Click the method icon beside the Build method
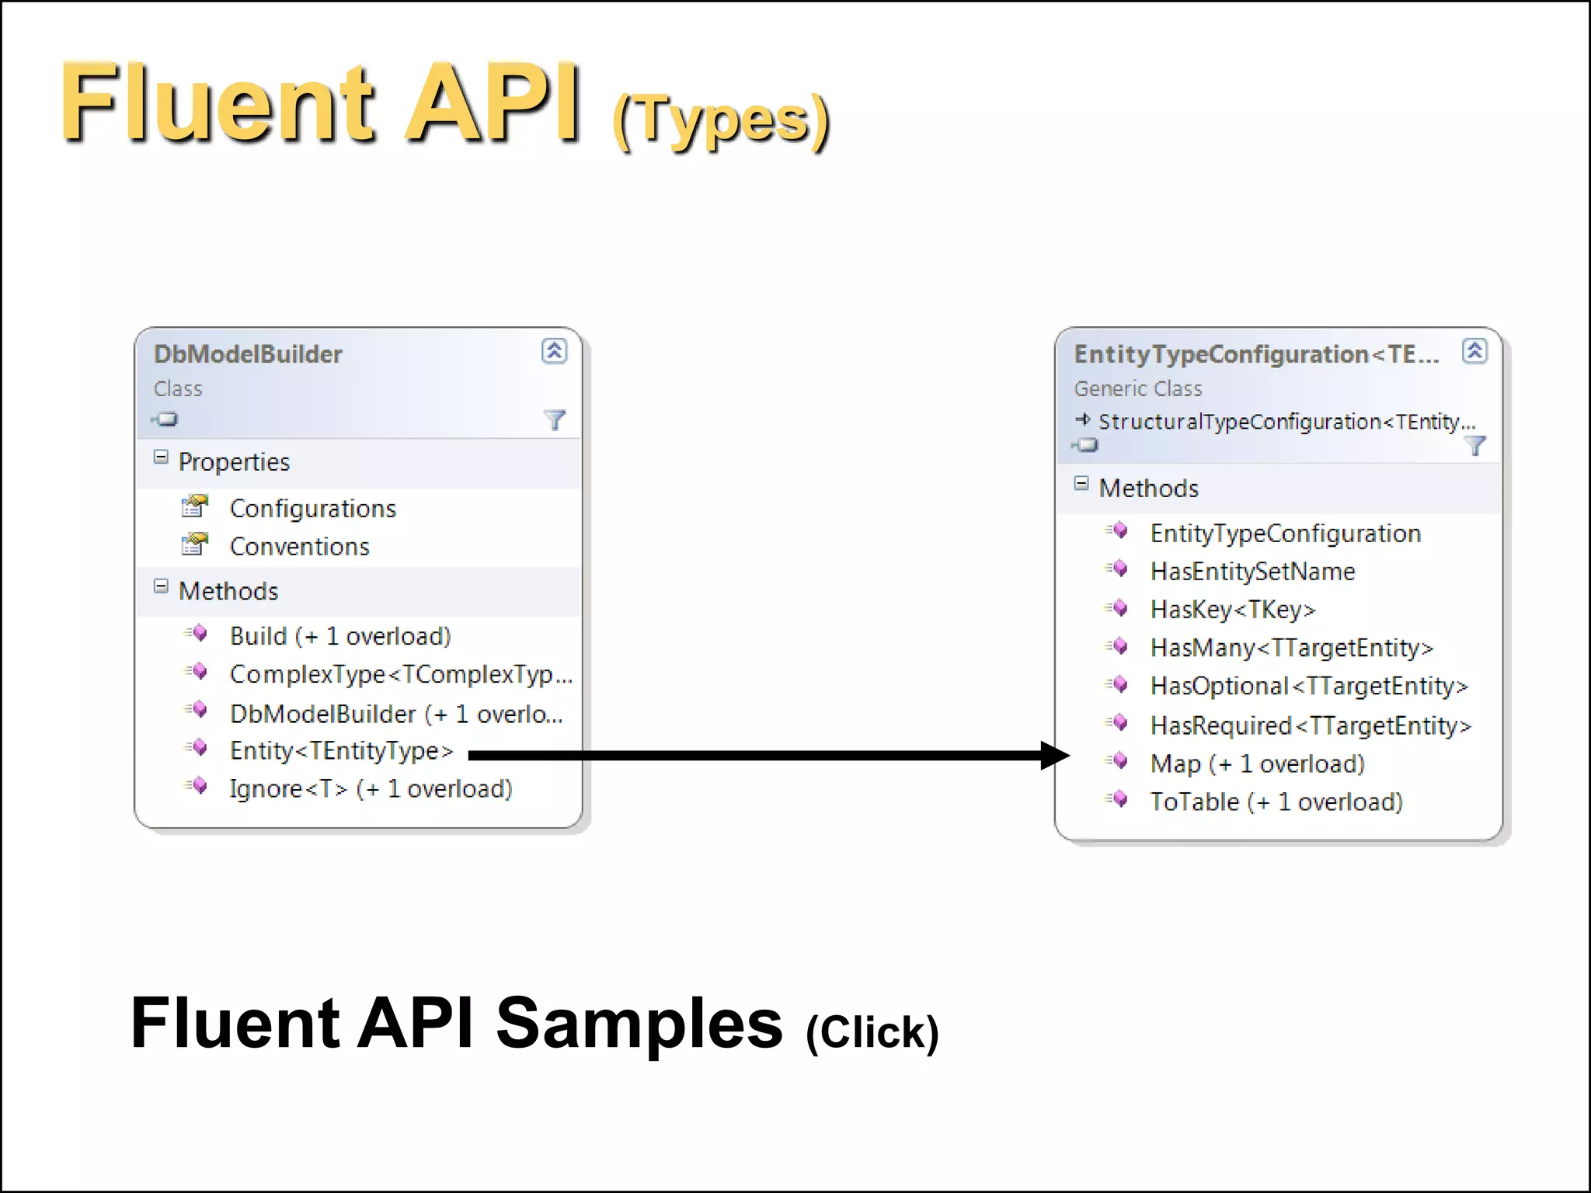 (197, 635)
